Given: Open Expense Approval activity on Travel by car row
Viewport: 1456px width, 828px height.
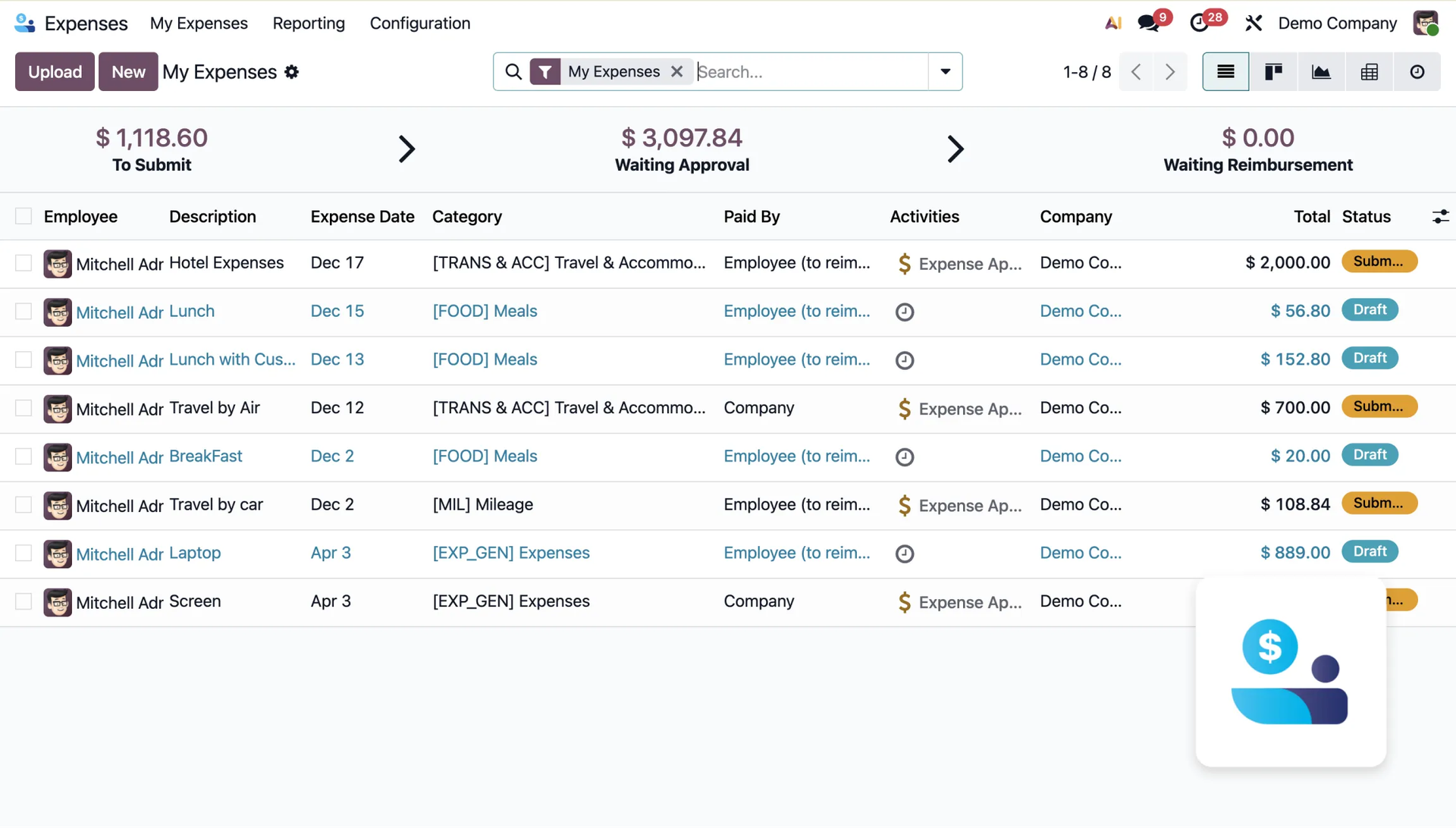Looking at the screenshot, I should [959, 506].
